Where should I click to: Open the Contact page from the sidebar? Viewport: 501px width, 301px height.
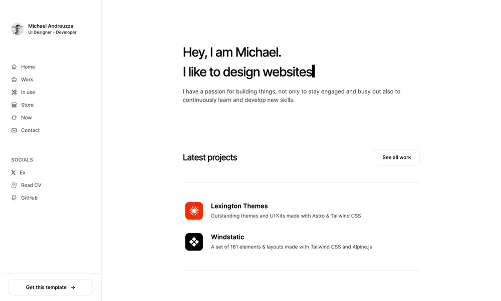(31, 130)
